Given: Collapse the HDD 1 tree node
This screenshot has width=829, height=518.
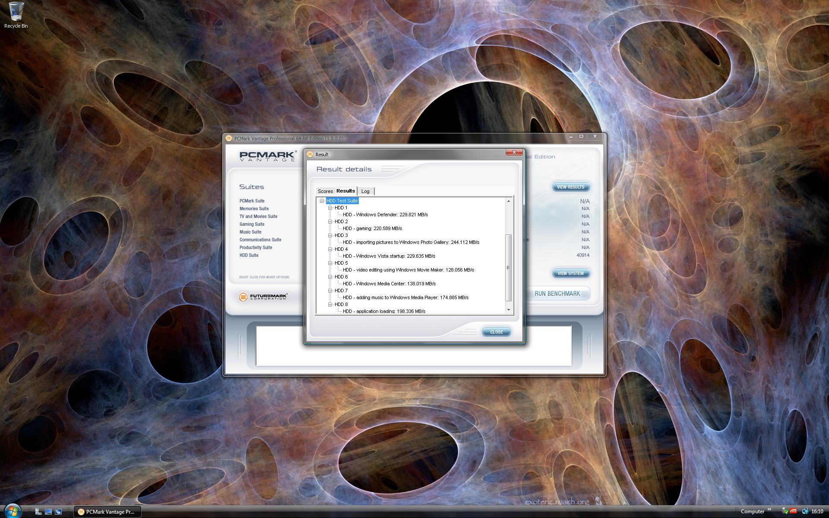Looking at the screenshot, I should pyautogui.click(x=330, y=208).
